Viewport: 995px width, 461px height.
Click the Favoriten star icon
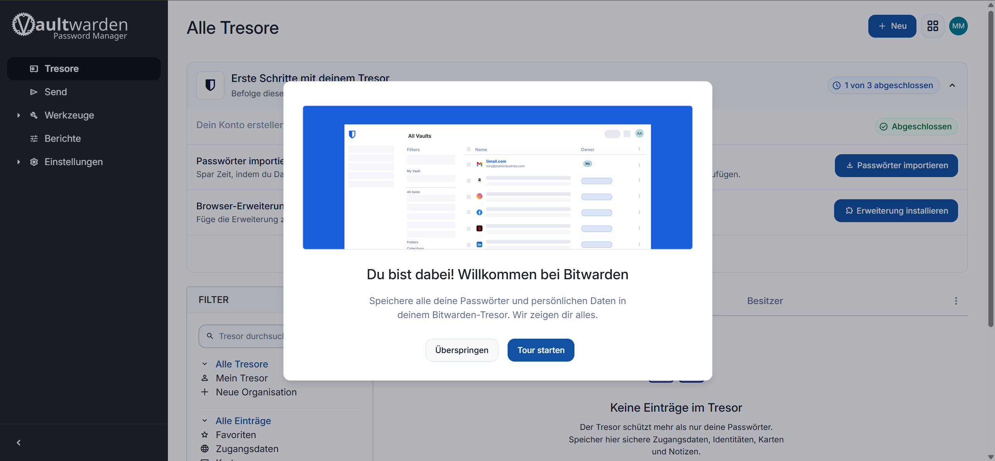[x=205, y=435]
